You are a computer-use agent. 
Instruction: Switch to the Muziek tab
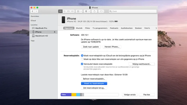pos(79,28)
